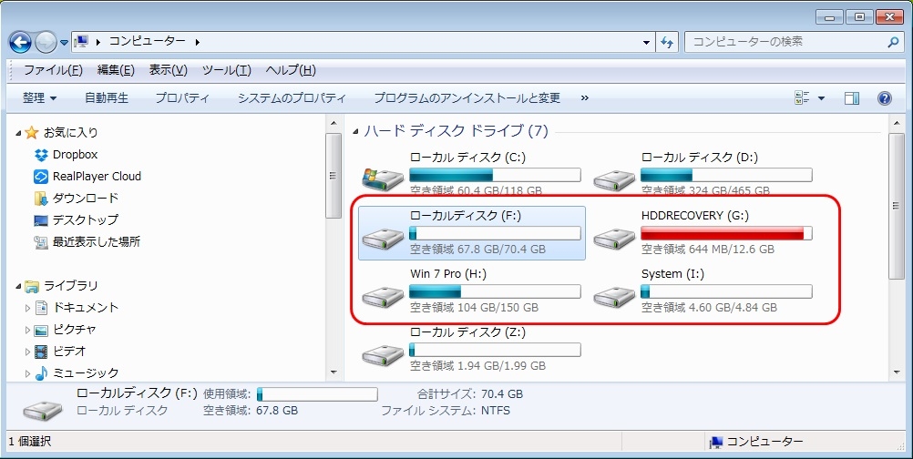913x459 pixels.
Task: Click the デスクトップ icon in favorites
Action: (41, 220)
